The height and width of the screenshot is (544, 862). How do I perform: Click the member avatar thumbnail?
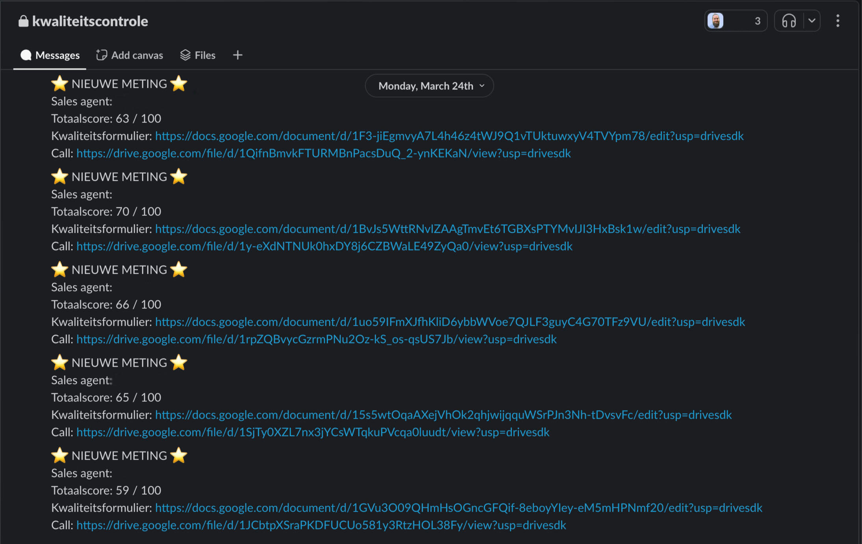coord(715,21)
